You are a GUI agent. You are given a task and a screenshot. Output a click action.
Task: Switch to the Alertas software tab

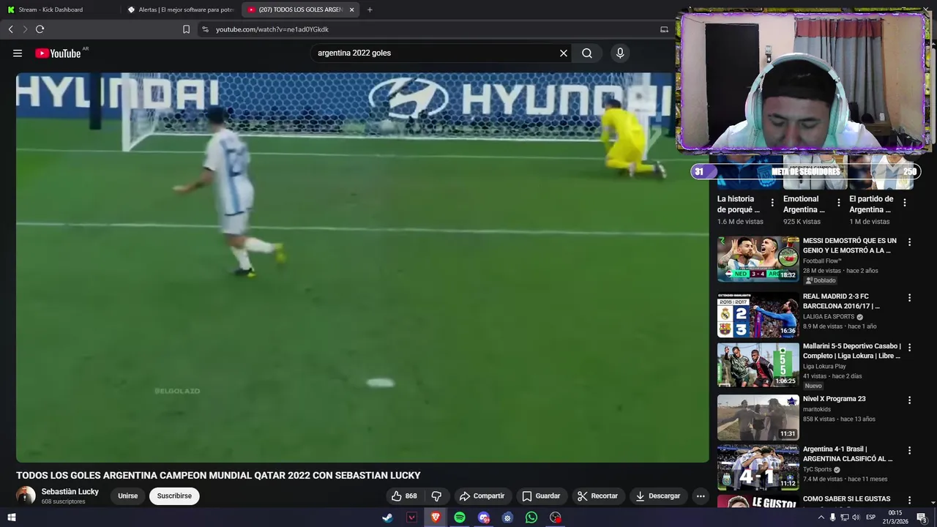click(180, 10)
